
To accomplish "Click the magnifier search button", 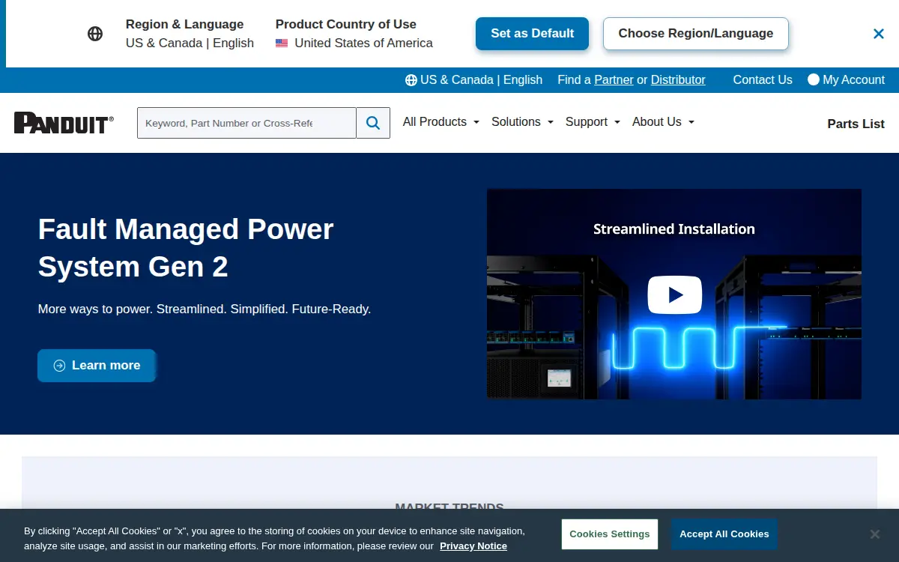I will click(373, 123).
